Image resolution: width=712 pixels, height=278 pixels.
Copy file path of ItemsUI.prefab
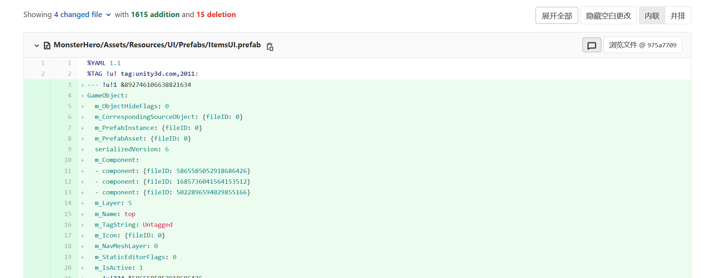(270, 46)
